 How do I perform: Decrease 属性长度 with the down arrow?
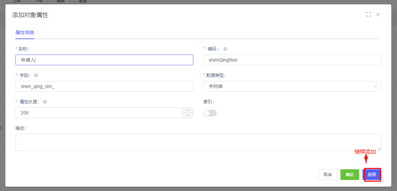click(188, 115)
